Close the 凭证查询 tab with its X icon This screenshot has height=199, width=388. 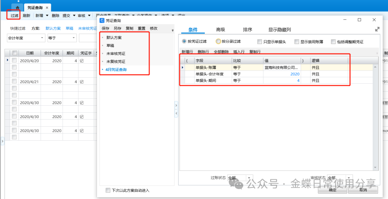(47, 8)
